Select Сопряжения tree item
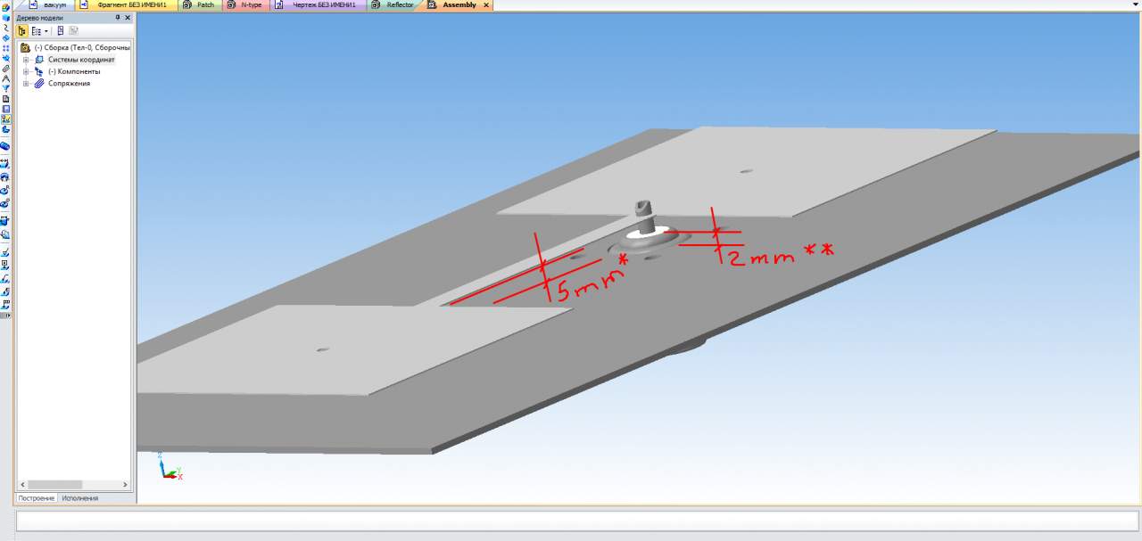This screenshot has width=1142, height=541. (69, 83)
